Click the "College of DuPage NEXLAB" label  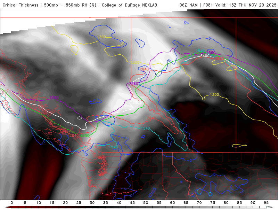coord(129,5)
